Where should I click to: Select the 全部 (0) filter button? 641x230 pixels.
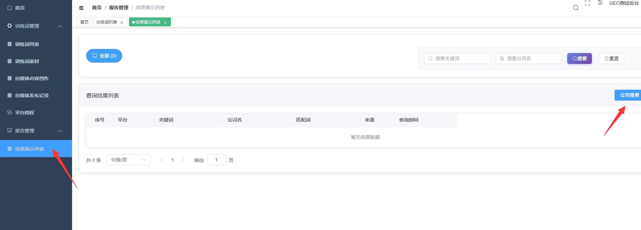point(104,56)
